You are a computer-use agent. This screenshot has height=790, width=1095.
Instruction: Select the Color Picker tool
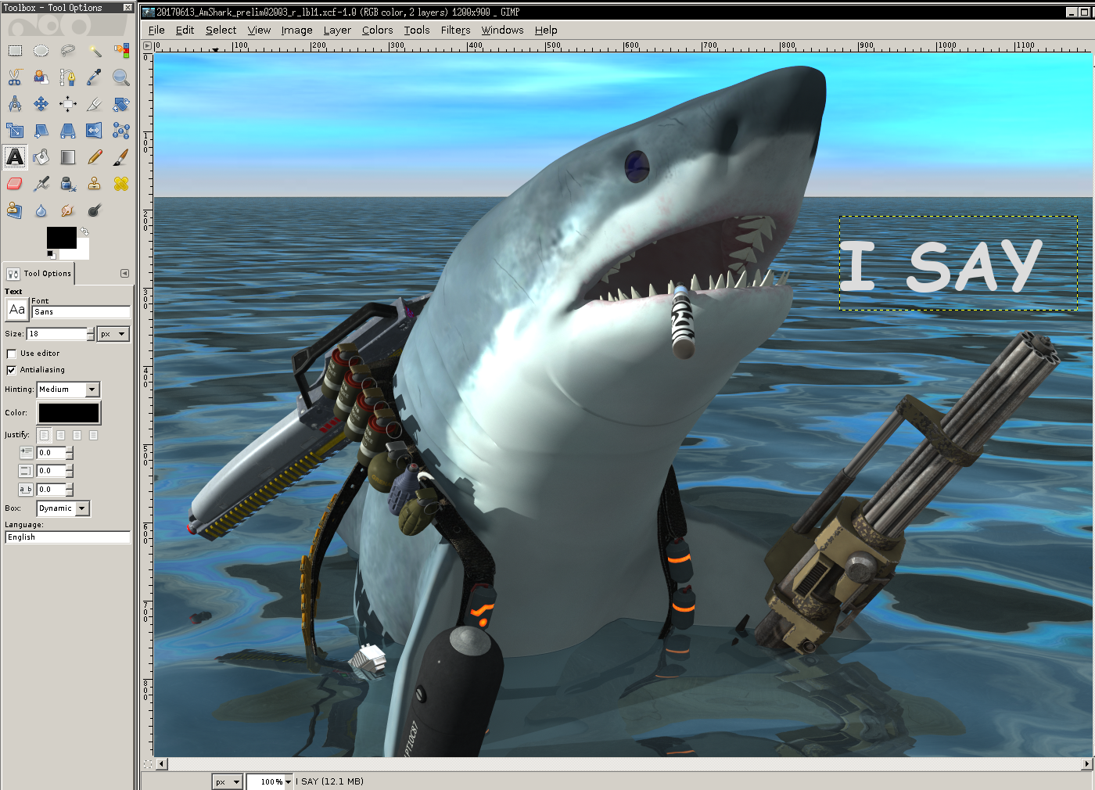[x=95, y=77]
